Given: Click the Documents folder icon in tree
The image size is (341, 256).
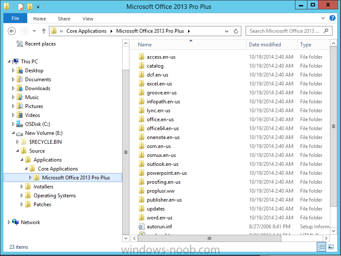Looking at the screenshot, I should pyautogui.click(x=20, y=80).
